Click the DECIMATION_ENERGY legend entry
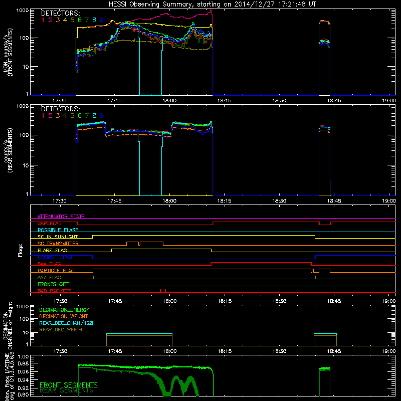Image resolution: width=401 pixels, height=401 pixels. 64,310
